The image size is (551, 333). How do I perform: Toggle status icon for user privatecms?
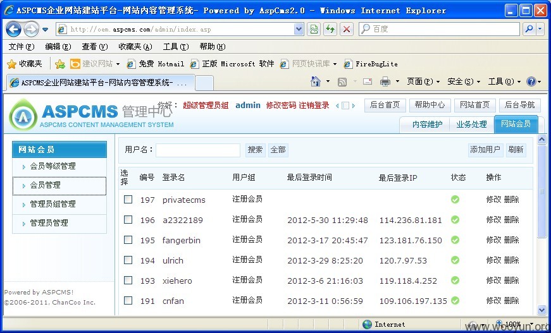click(455, 200)
